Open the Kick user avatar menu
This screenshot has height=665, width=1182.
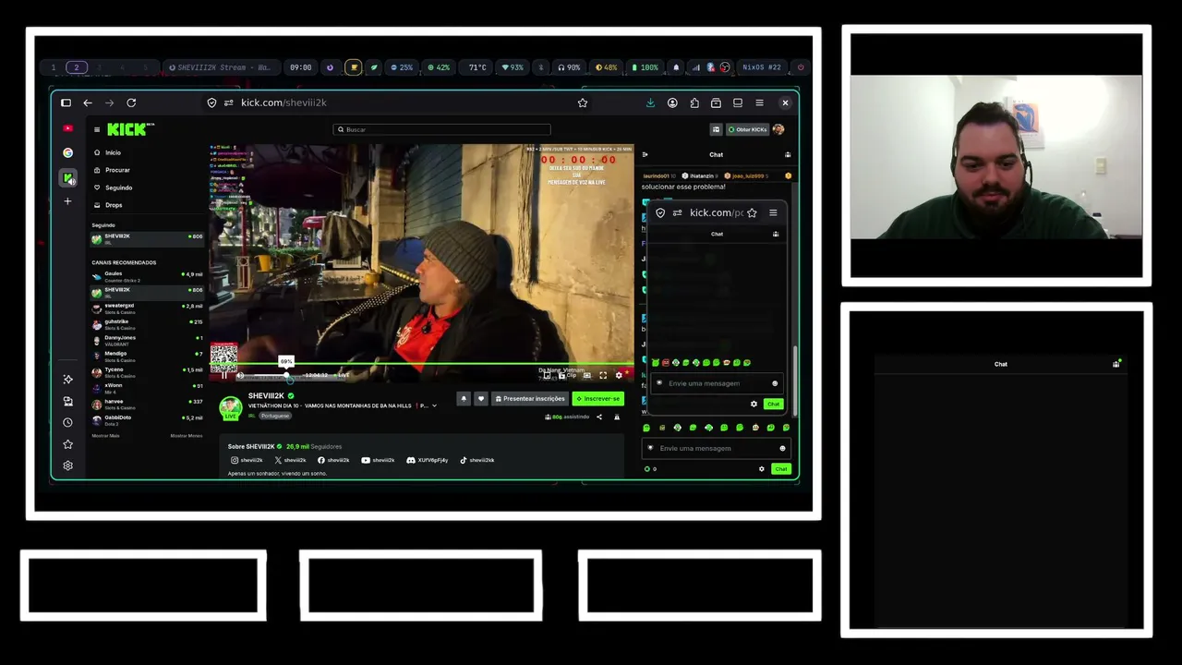click(x=778, y=129)
